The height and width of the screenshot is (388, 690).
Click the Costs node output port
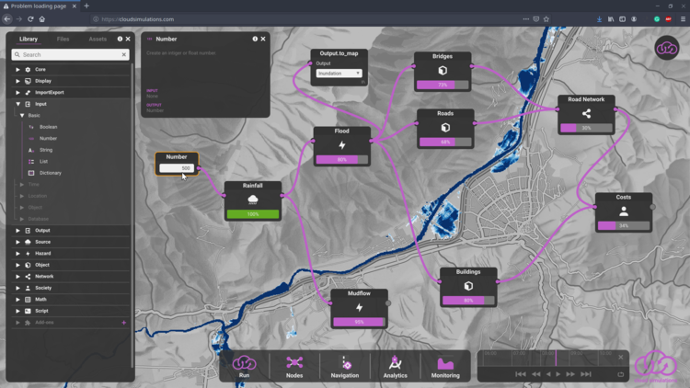652,207
